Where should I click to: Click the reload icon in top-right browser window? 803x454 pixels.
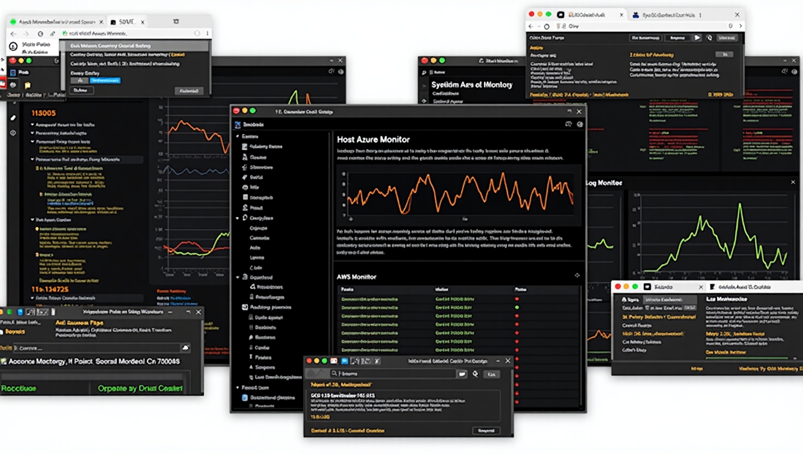546,26
